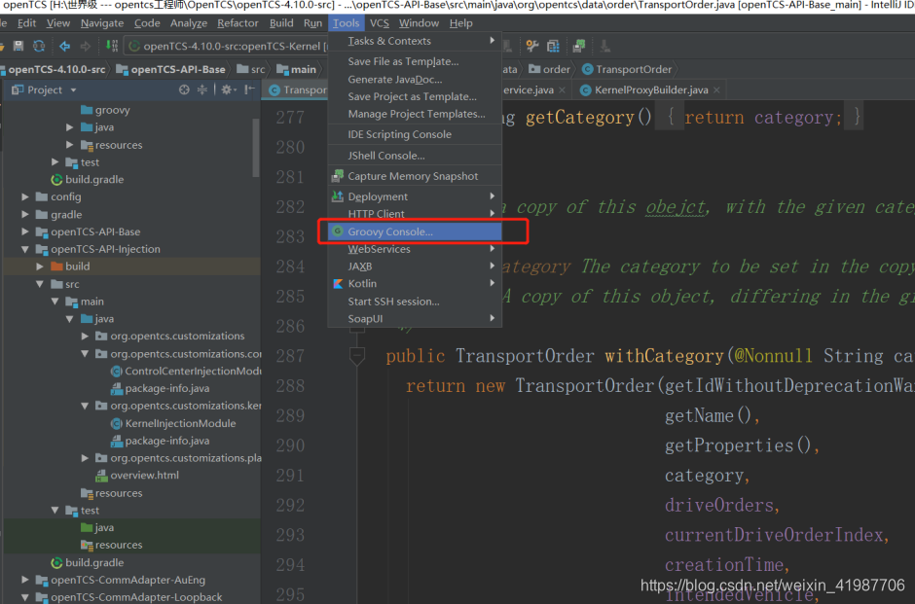Screen dimensions: 915x604
Task: Expand the gradle folder
Action: tap(25, 215)
